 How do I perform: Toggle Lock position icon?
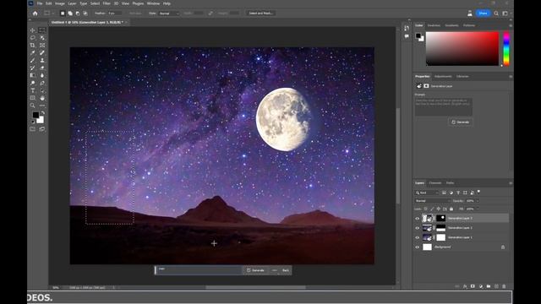[439, 209]
